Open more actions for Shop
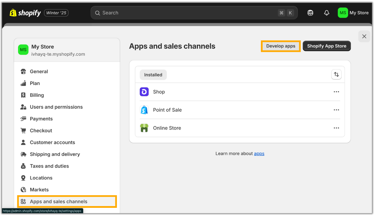Viewport: 374px width, 216px height. click(x=336, y=92)
